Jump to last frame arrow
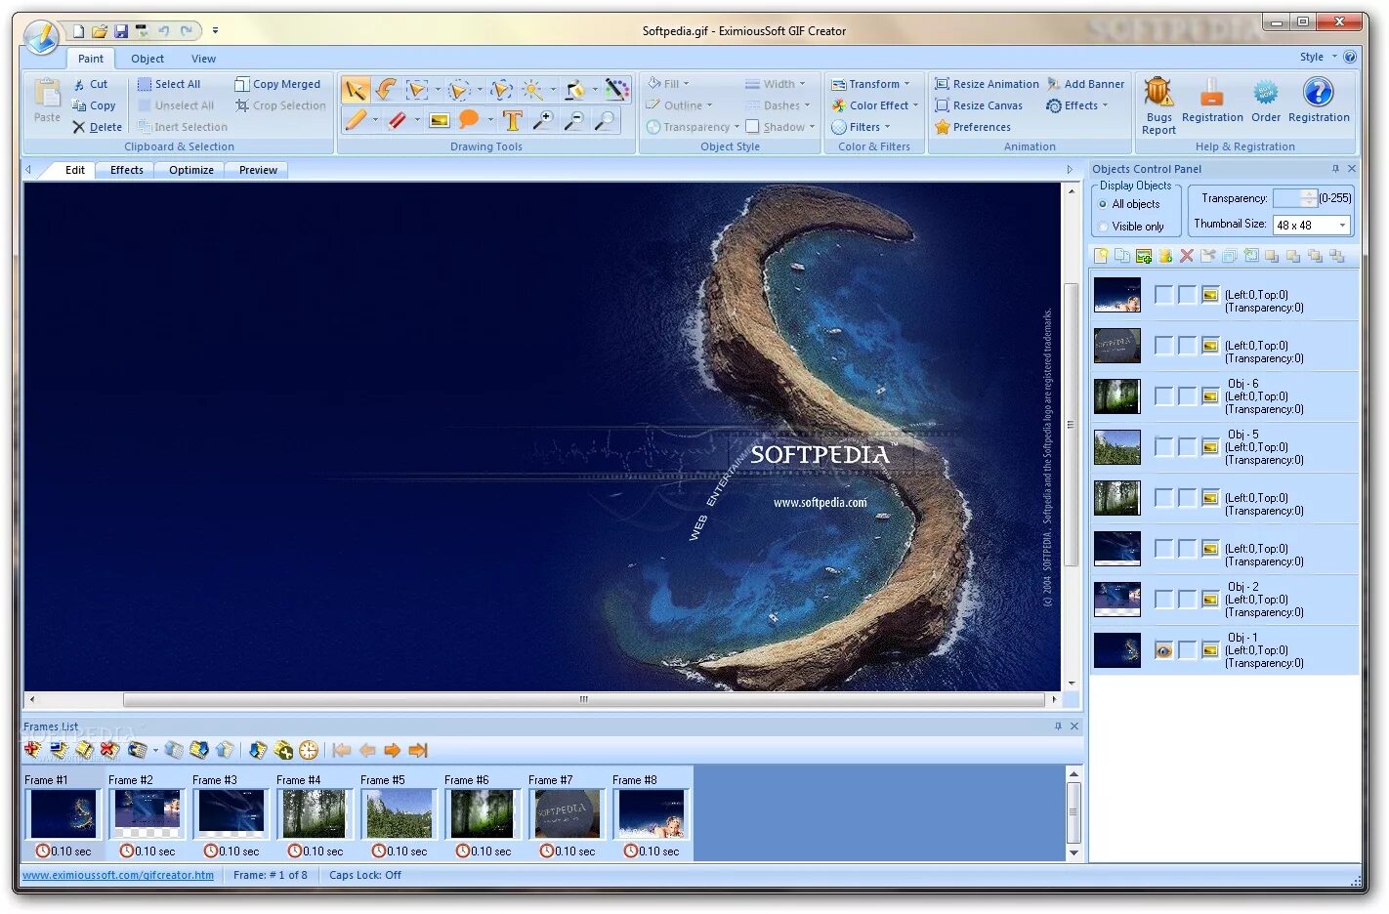The height and width of the screenshot is (914, 1389). click(x=418, y=750)
